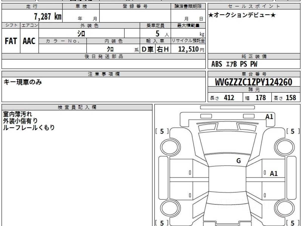Select the 走行 column header
This screenshot has height=226, width=302.
pos(32,7)
